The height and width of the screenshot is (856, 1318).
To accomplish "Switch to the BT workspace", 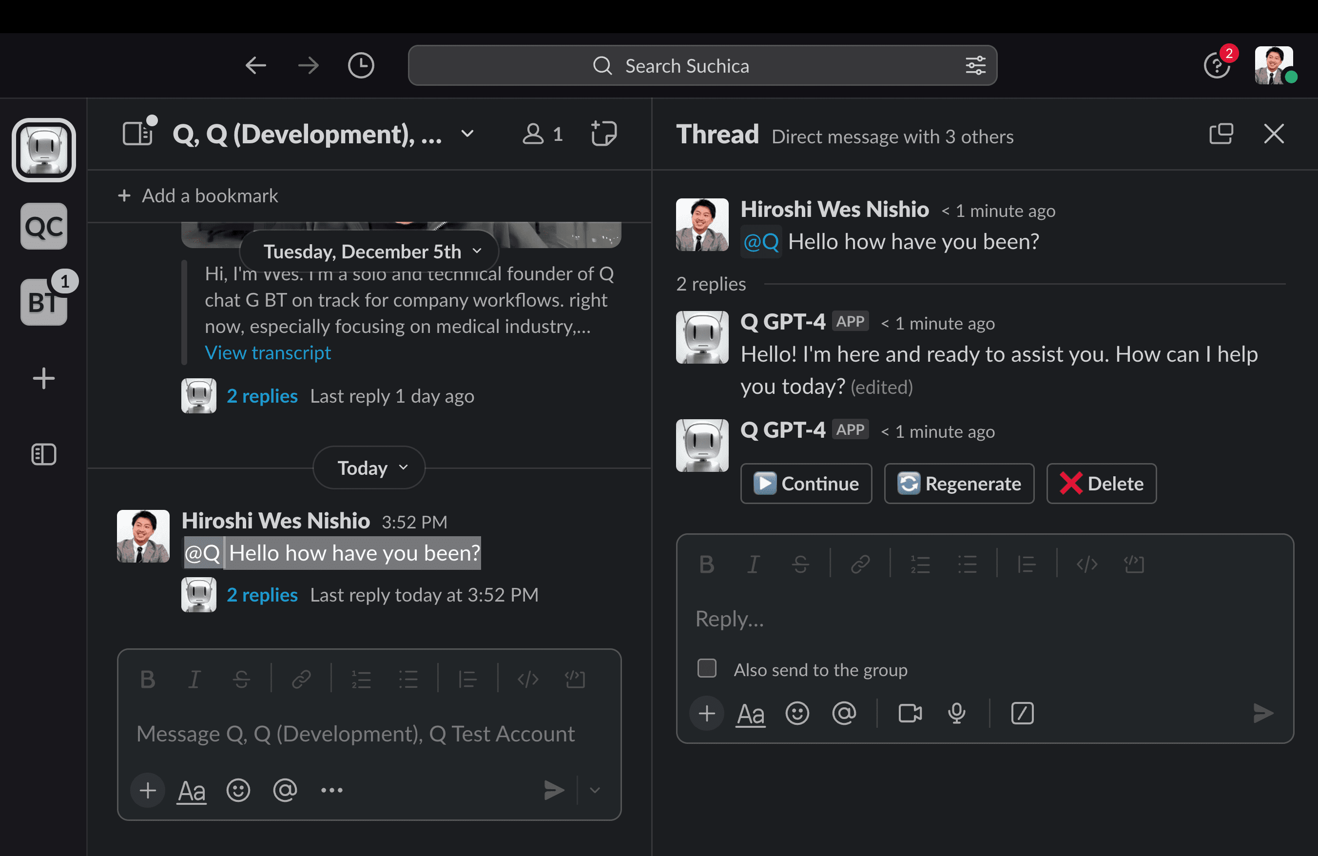I will 44,302.
